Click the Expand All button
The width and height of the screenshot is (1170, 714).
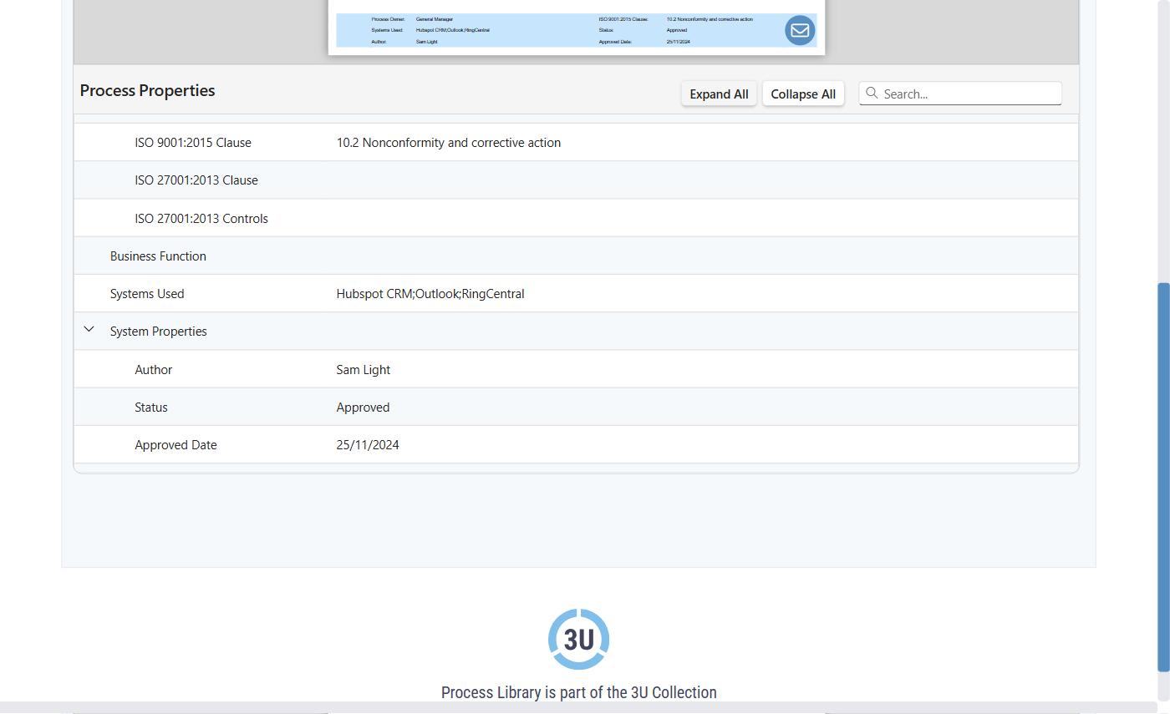(719, 94)
